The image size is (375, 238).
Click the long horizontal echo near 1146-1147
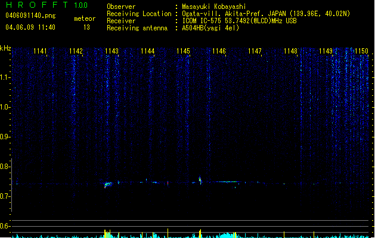(x=227, y=182)
